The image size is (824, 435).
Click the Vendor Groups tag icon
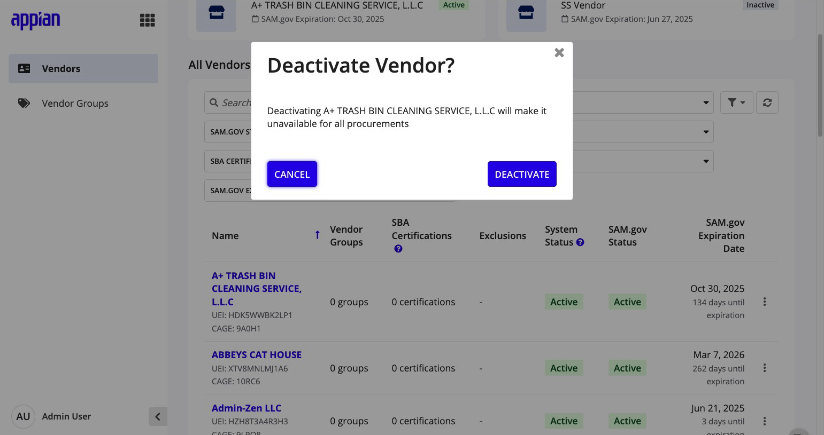[x=24, y=103]
